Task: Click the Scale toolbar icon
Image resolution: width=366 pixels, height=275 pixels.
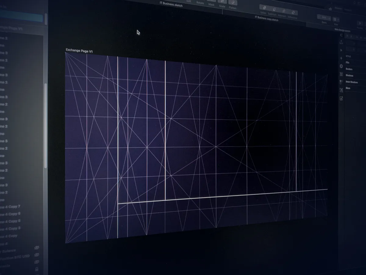Action: [222, 2]
